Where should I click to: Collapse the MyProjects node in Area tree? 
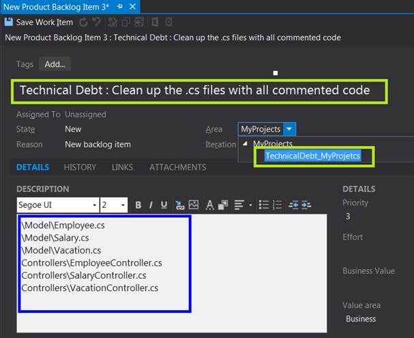(245, 144)
